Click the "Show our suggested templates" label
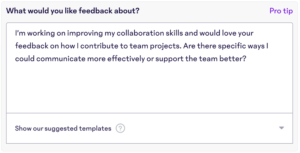The width and height of the screenshot is (300, 153). [x=63, y=128]
